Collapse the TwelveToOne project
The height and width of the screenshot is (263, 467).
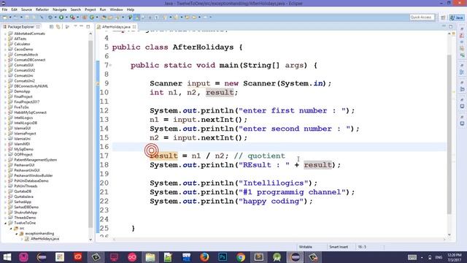click(x=5, y=223)
